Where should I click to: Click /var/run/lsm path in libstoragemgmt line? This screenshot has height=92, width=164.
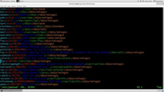95,64
